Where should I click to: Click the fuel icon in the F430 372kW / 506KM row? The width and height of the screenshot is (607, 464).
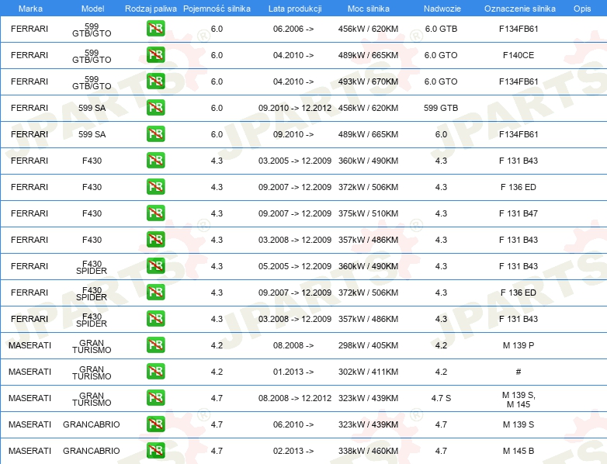click(x=155, y=186)
